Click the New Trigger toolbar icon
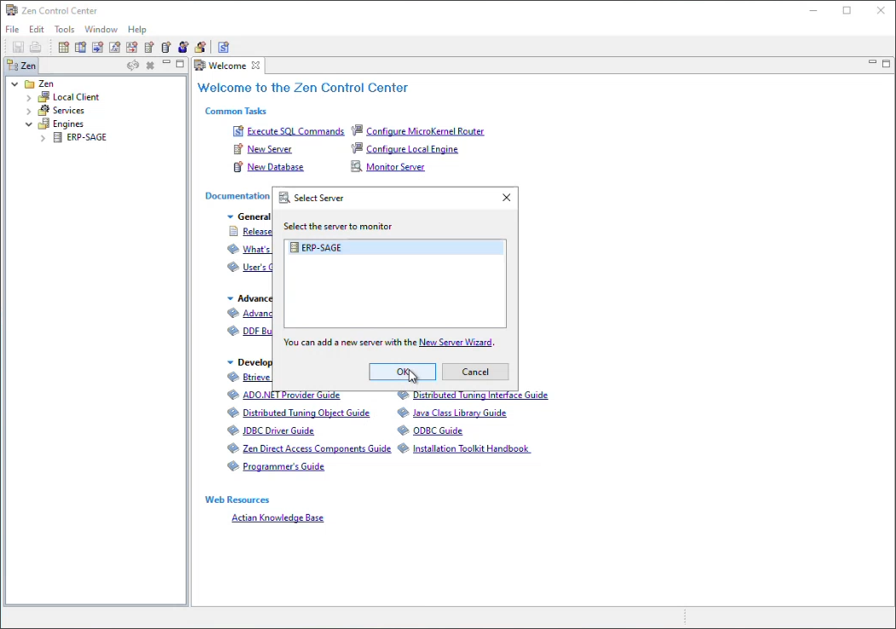This screenshot has height=629, width=896. coord(132,48)
